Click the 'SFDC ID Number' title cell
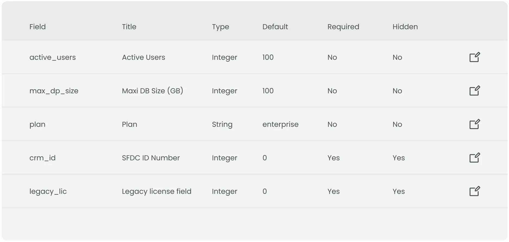The width and height of the screenshot is (509, 242). [x=151, y=158]
